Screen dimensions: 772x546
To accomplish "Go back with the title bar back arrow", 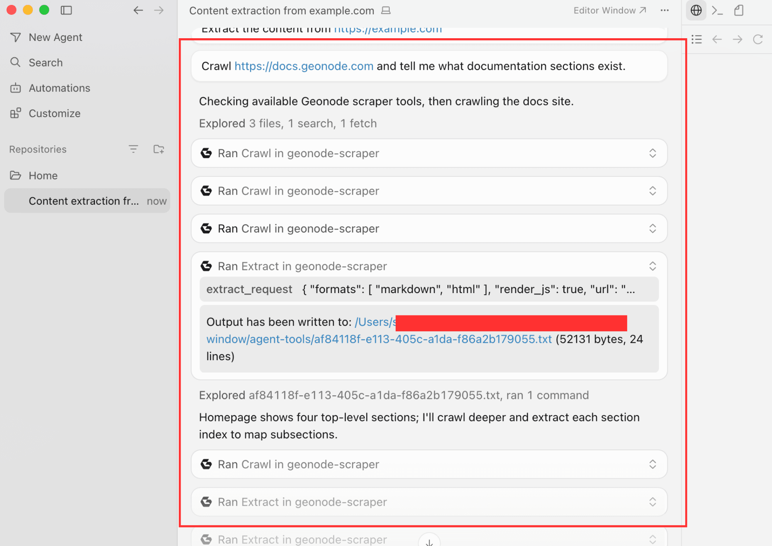I will (x=138, y=10).
